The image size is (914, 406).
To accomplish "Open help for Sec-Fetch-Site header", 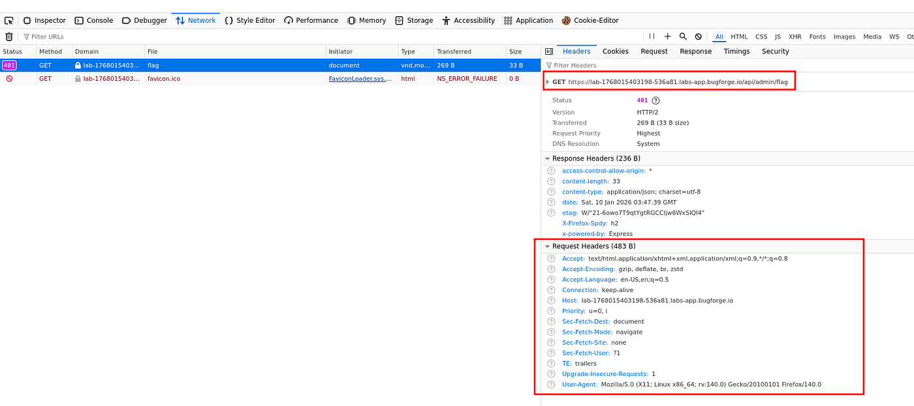I will pos(551,342).
